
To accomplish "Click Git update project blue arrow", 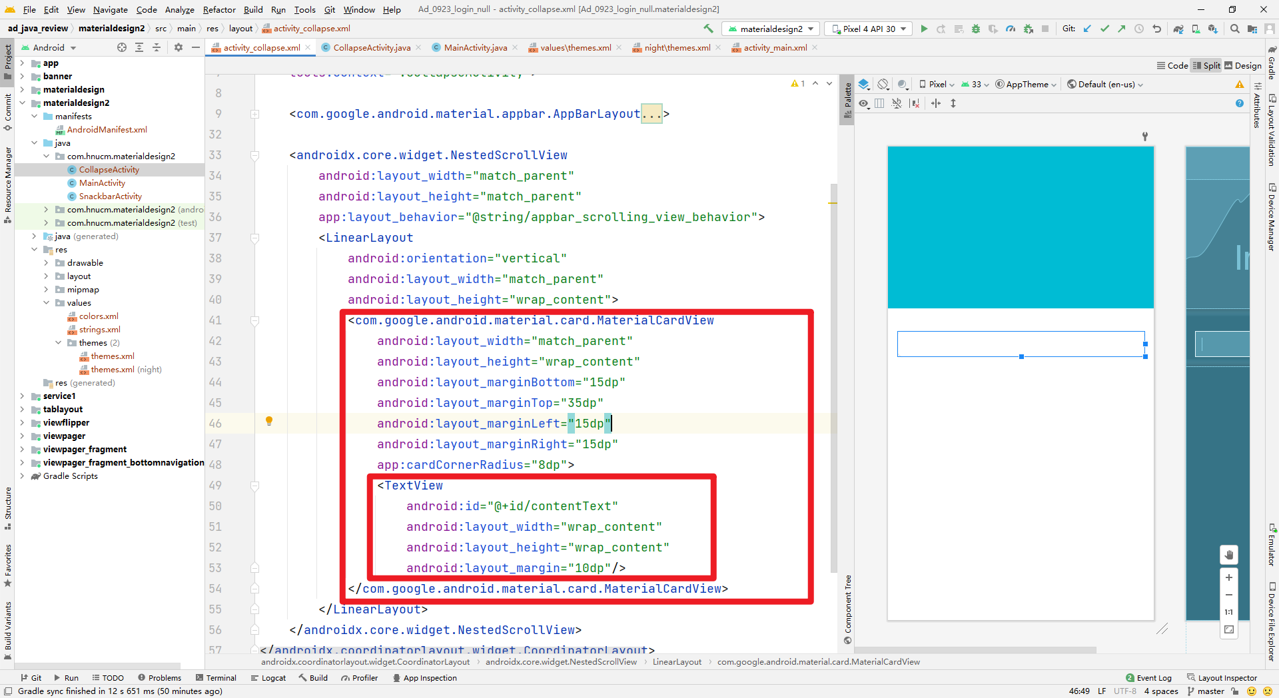I will click(1087, 29).
